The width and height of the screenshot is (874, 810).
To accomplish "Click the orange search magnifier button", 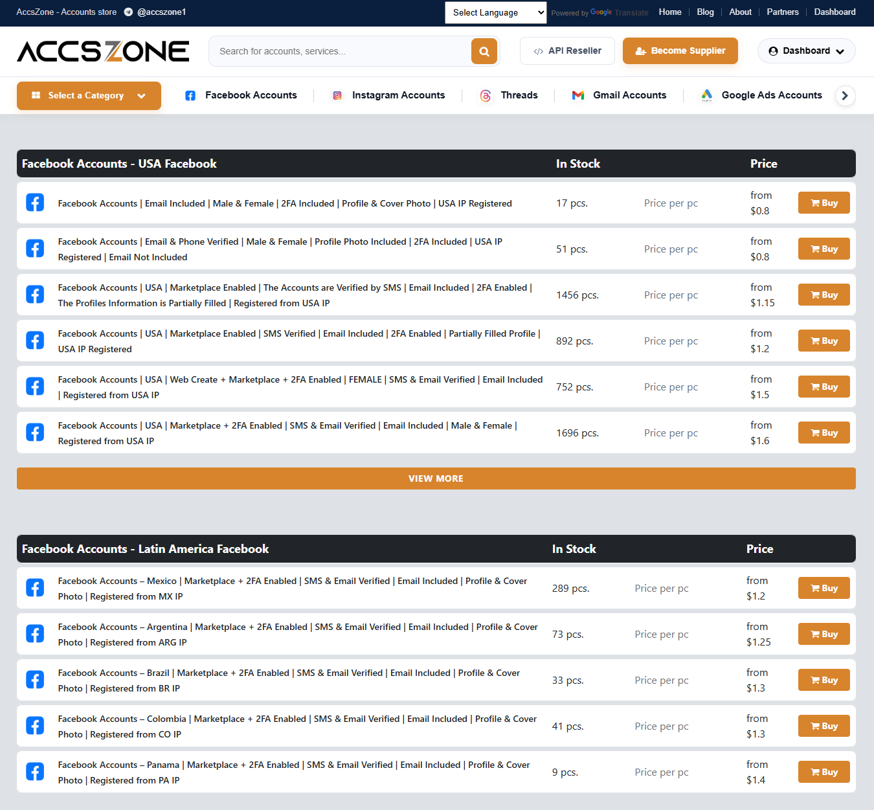I will [484, 51].
